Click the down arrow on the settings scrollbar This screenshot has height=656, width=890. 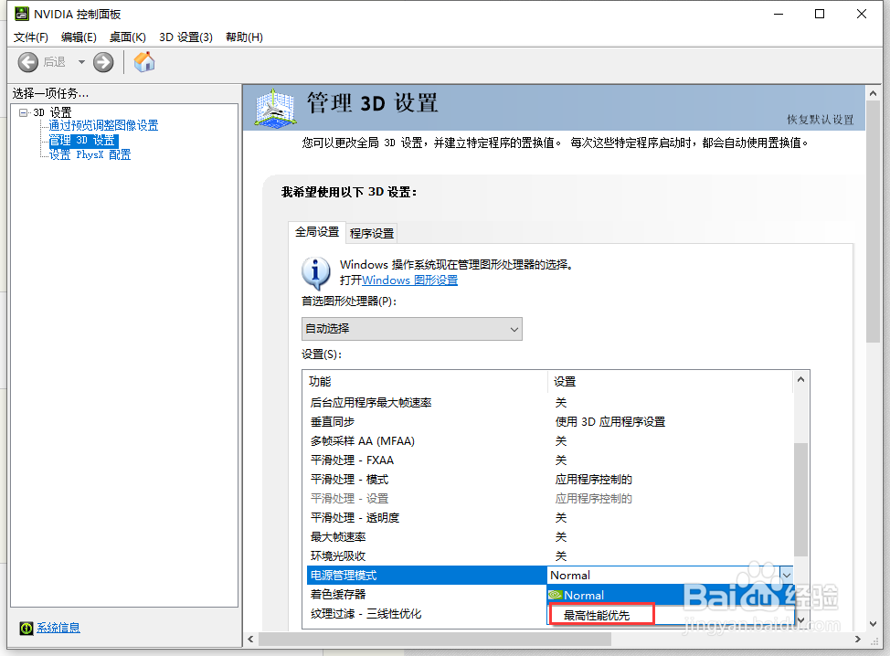(x=800, y=620)
